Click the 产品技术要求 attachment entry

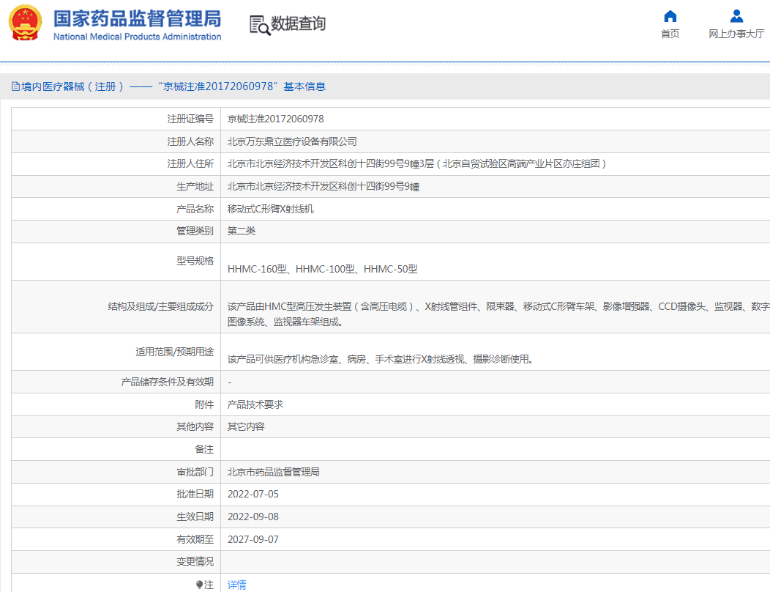255,404
